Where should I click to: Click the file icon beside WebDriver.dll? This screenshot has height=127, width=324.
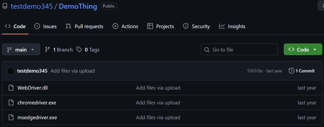point(11,88)
